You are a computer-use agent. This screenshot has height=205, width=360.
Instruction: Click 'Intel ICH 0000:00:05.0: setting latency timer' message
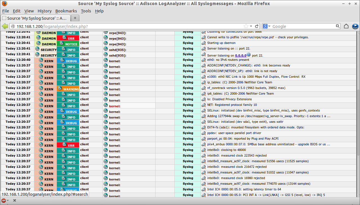pos(244,189)
